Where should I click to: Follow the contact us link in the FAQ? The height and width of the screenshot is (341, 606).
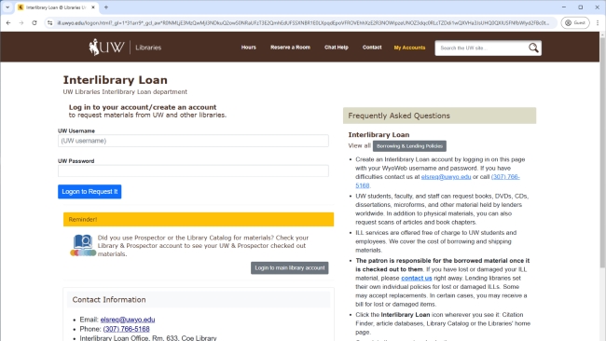[416, 278]
